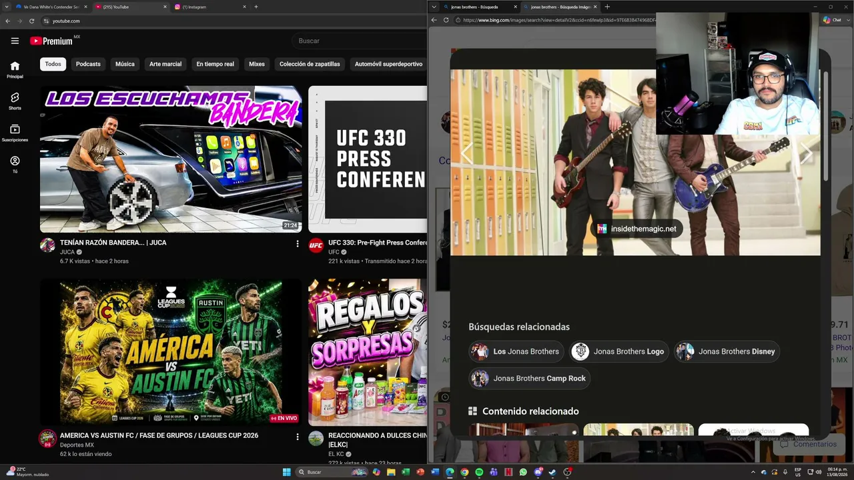Expand options for TENÍAN RAZÓN BANDERA video
The height and width of the screenshot is (480, 854).
click(298, 244)
